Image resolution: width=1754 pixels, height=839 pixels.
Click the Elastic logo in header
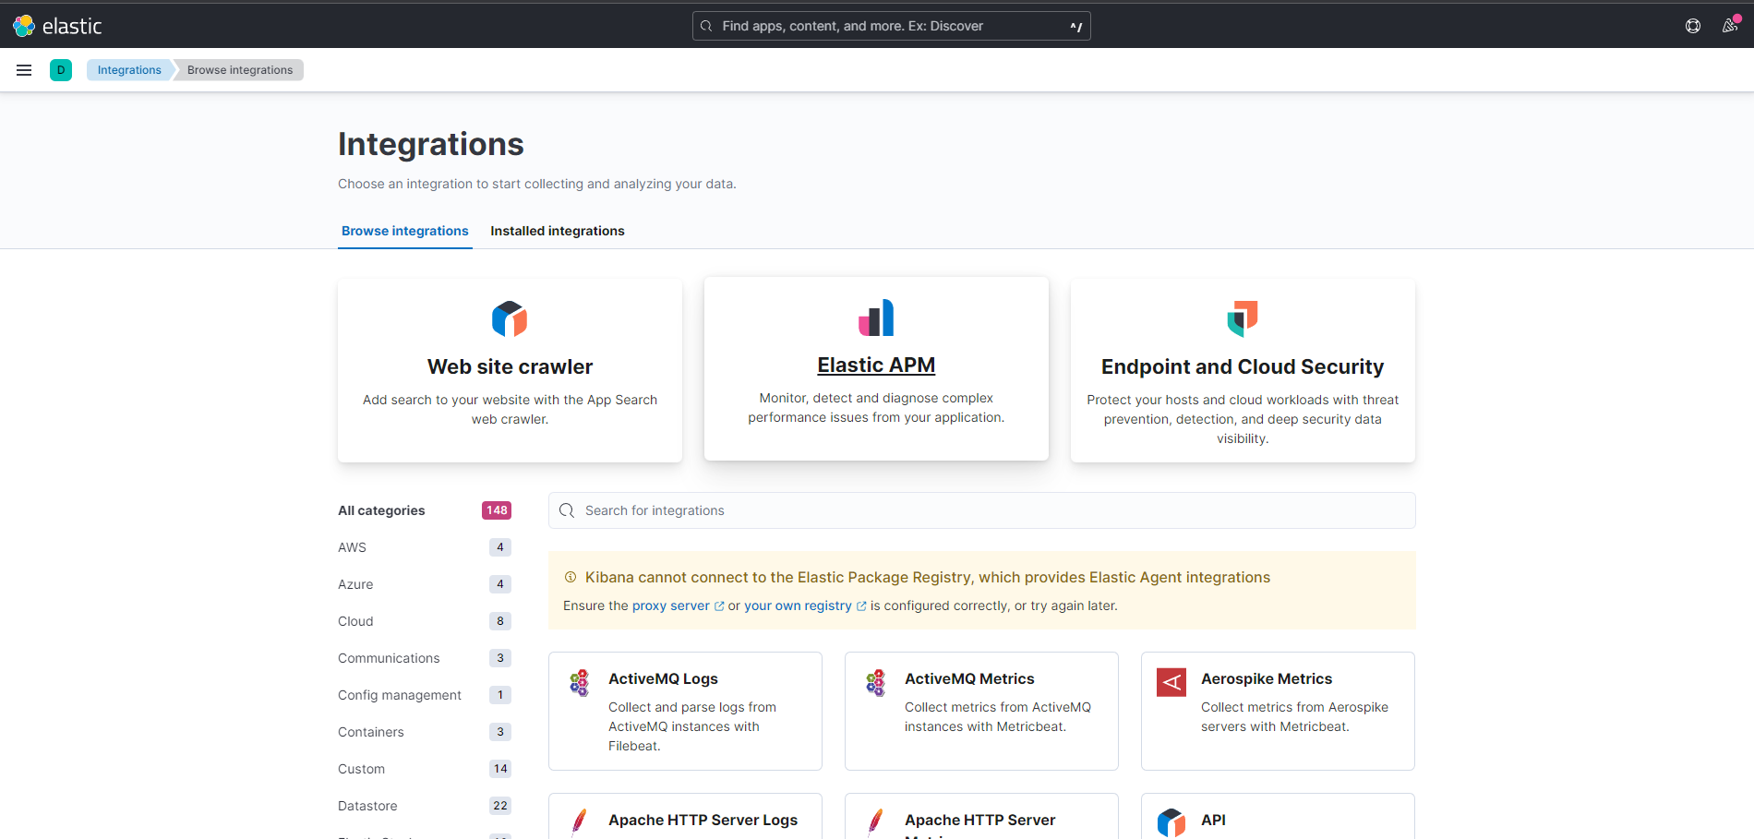(57, 26)
